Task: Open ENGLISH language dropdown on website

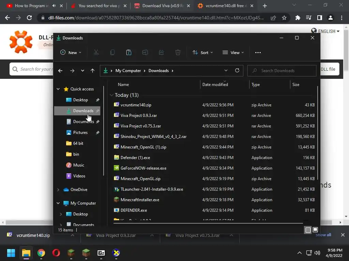Action: (x=325, y=31)
